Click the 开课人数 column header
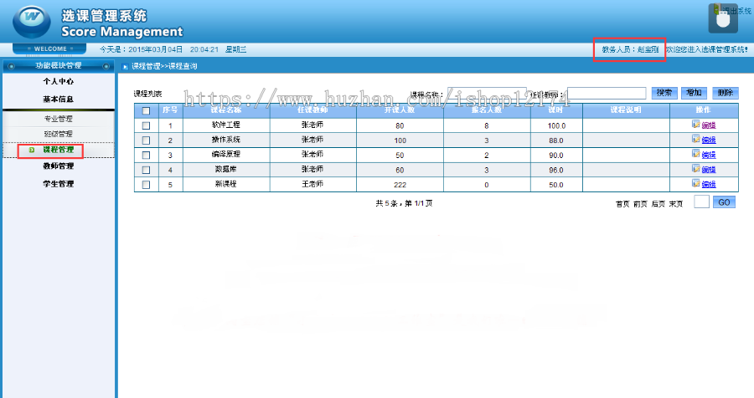Screen dimensions: 754x398 click(400, 110)
